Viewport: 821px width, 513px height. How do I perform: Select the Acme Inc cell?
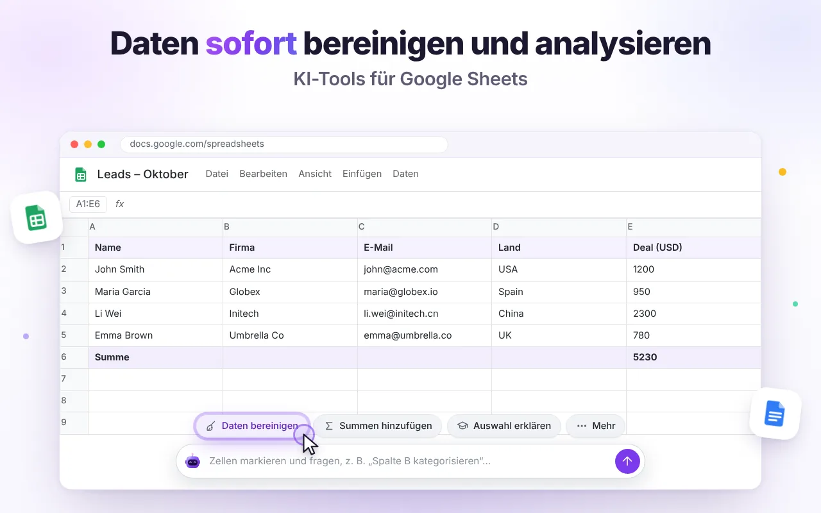[290, 269]
